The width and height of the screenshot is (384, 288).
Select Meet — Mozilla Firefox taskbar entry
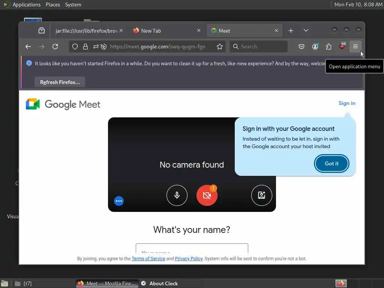point(107,283)
